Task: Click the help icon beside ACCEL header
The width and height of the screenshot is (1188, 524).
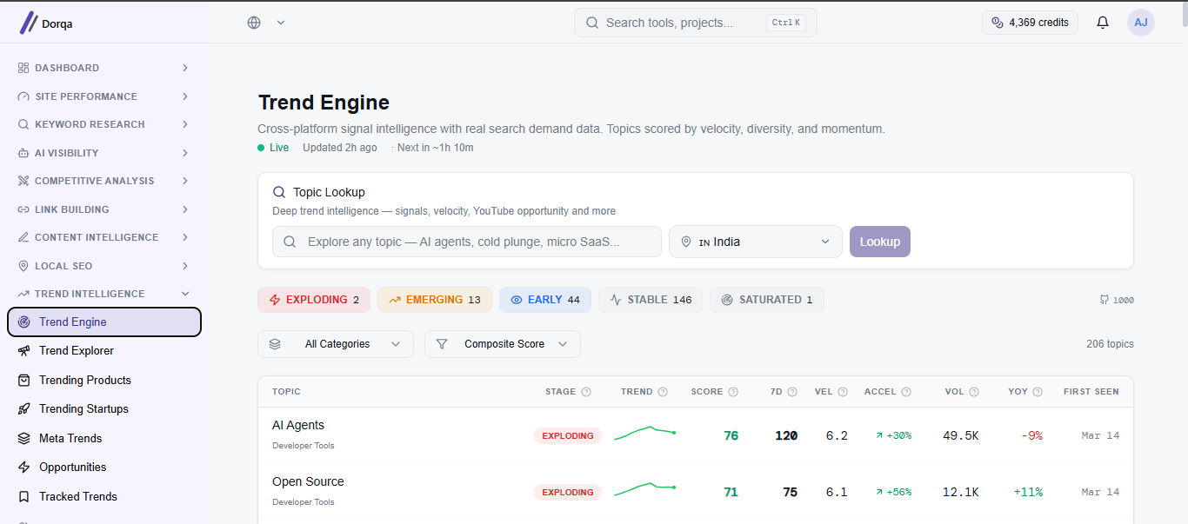Action: [906, 392]
